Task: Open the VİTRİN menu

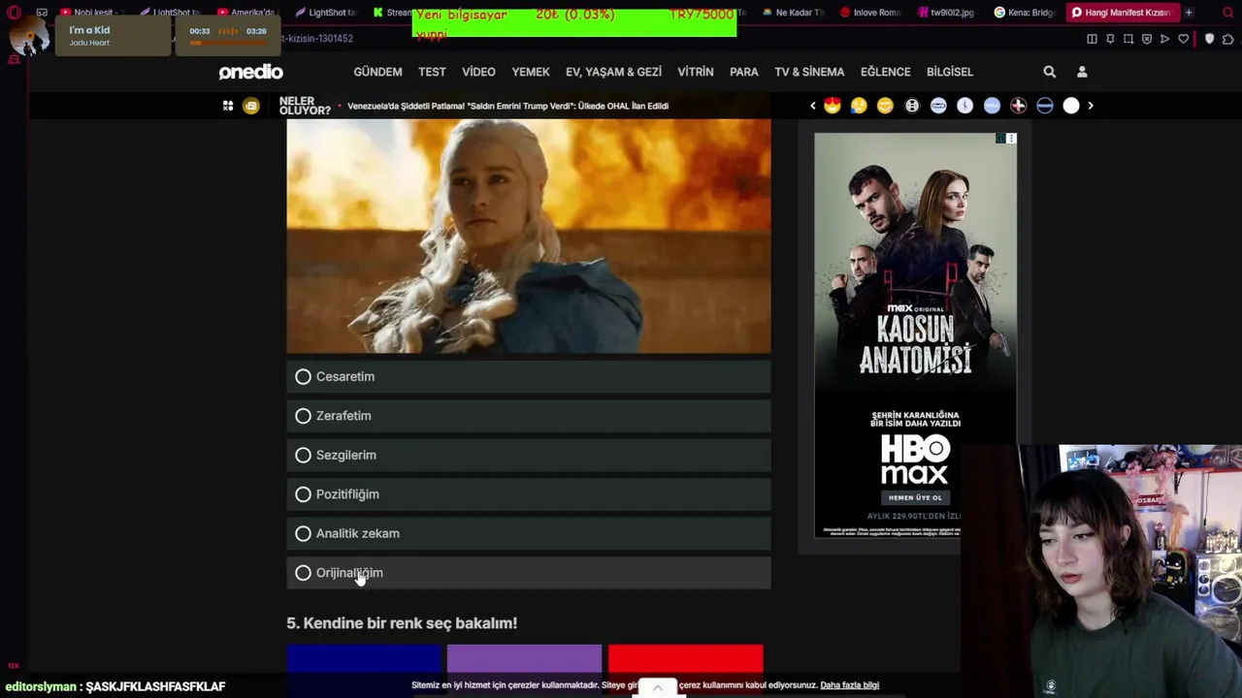Action: click(x=696, y=72)
